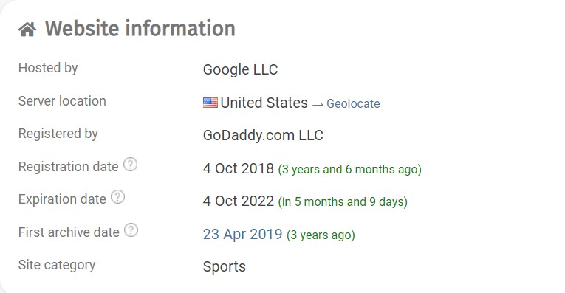Click the 4 Oct 2022 expiration date
Image resolution: width=565 pixels, height=293 pixels.
(x=238, y=201)
